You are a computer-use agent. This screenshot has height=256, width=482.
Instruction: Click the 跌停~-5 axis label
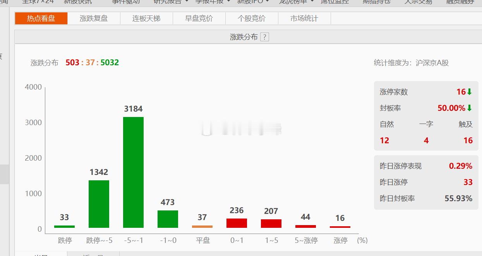point(99,240)
